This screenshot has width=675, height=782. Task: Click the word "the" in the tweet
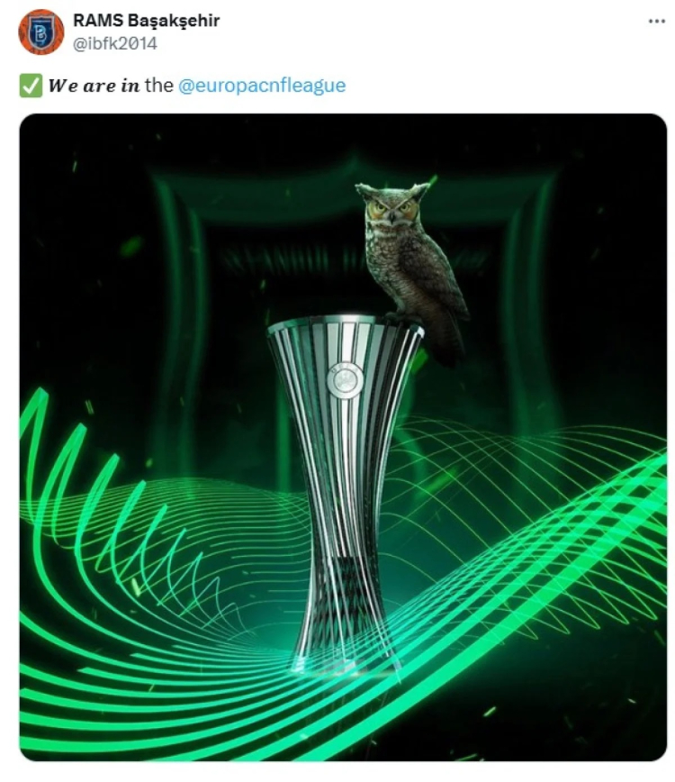point(159,86)
